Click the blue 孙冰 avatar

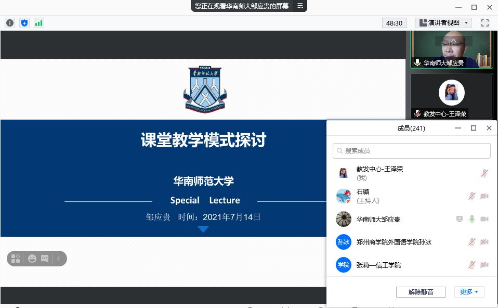click(x=343, y=242)
